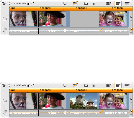The width and height of the screenshot is (134, 118).
Task: Click timescale at 0:00:08.00 in bottom timeline
Action: pos(81,90)
